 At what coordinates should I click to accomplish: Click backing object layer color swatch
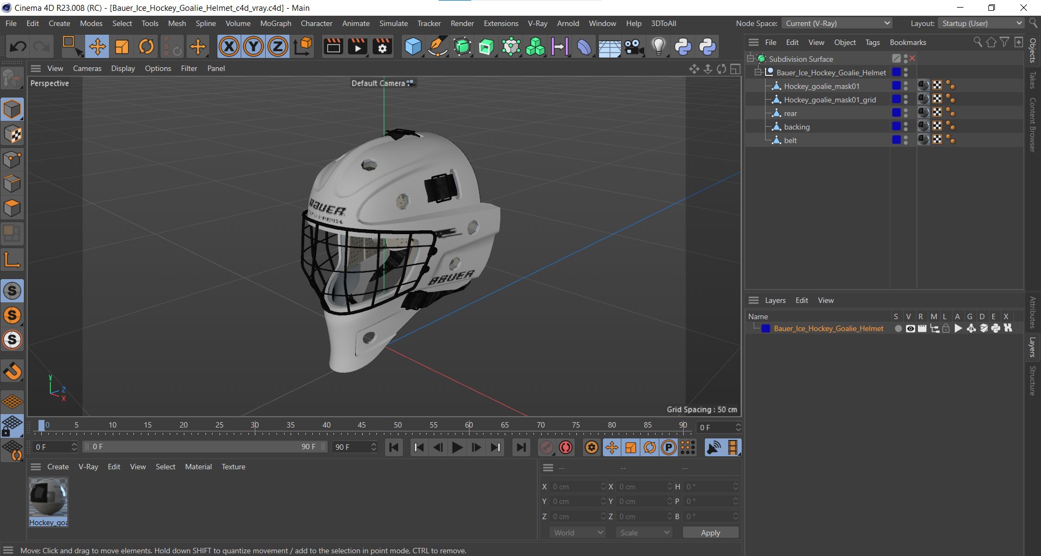click(x=896, y=126)
